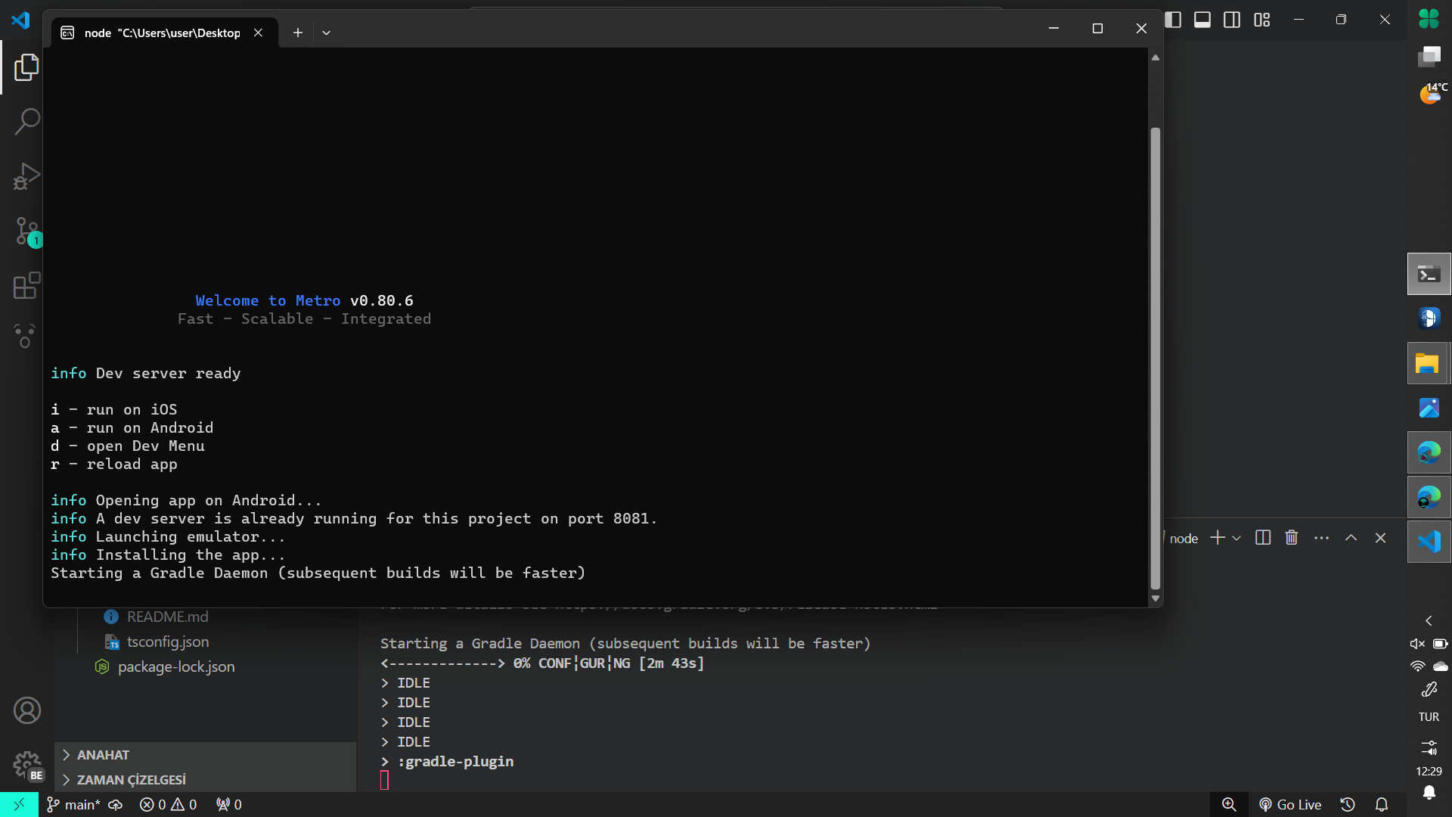
Task: Open the Search view in activity bar
Action: point(26,121)
